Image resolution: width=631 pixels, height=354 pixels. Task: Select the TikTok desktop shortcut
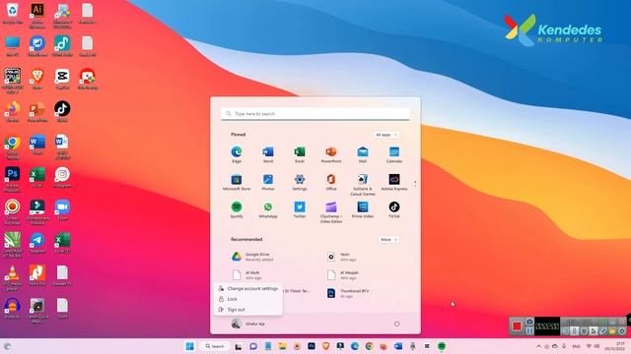(x=62, y=111)
